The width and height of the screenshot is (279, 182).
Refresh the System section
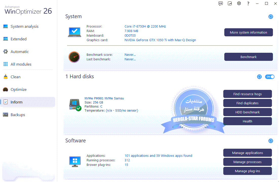(x=271, y=16)
